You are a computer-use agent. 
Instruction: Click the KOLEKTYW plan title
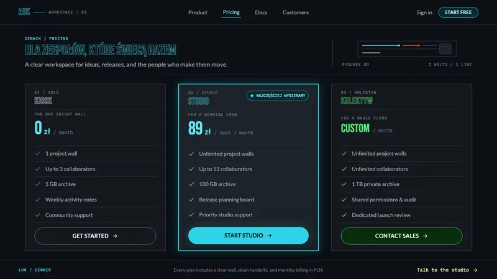click(357, 101)
